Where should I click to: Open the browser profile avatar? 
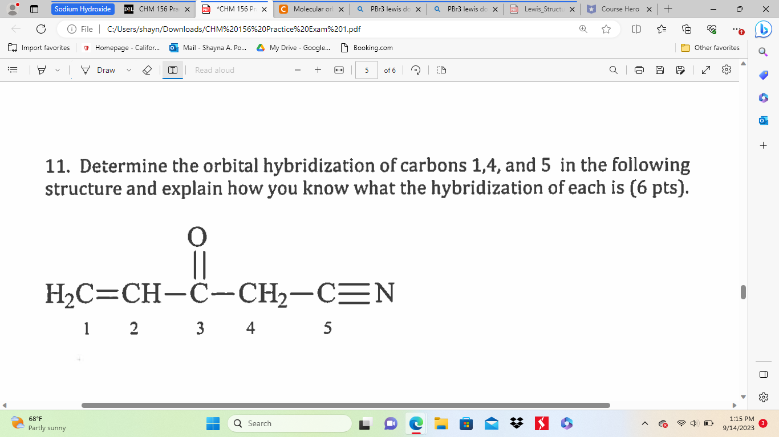(13, 9)
